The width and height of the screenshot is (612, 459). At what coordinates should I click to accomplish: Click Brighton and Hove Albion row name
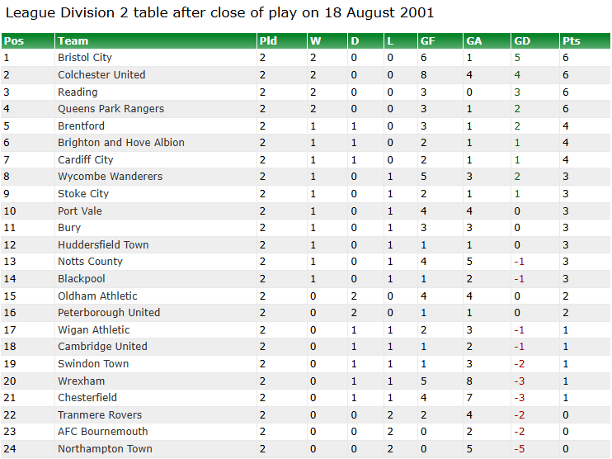pyautogui.click(x=121, y=143)
